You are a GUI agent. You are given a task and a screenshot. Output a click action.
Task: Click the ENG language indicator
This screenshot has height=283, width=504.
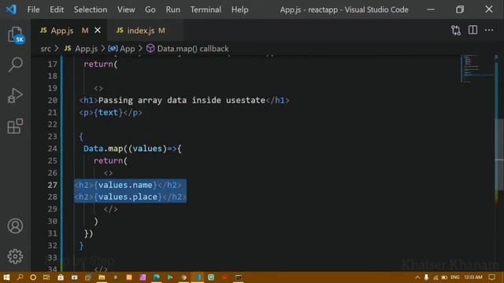coord(455,277)
